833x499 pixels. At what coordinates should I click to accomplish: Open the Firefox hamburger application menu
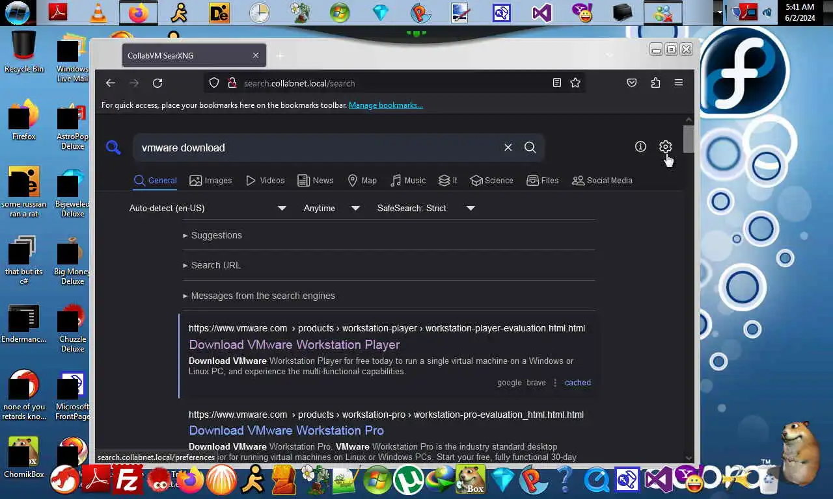679,83
